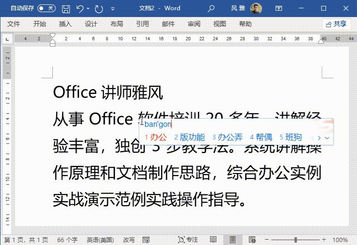Click the first line indent marker

click(x=52, y=35)
